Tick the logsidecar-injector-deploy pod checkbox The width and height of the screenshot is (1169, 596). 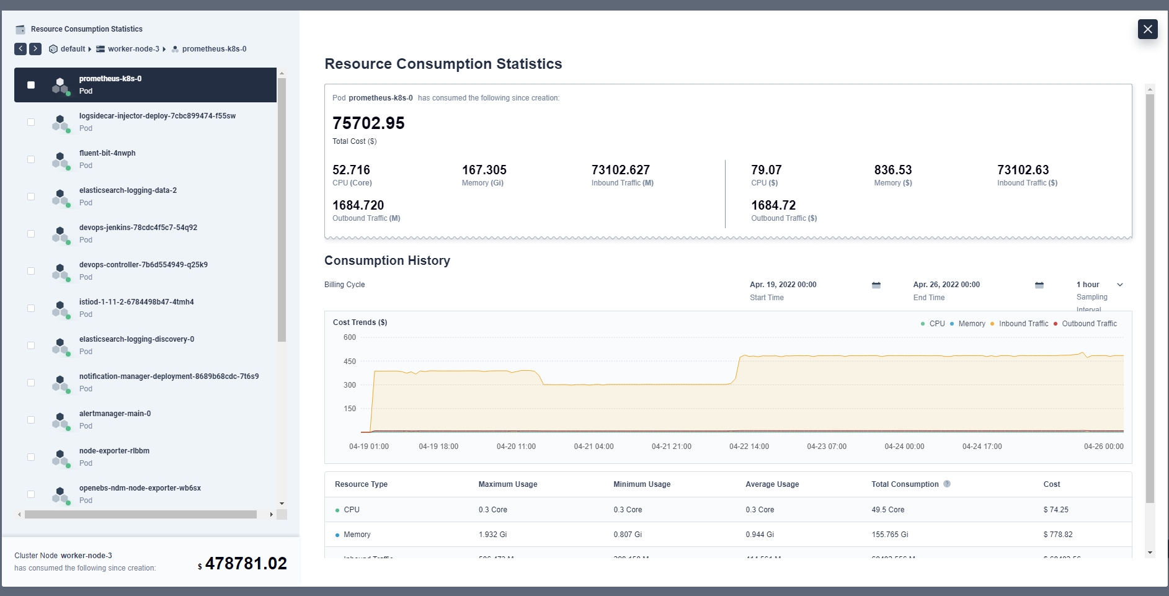[31, 122]
